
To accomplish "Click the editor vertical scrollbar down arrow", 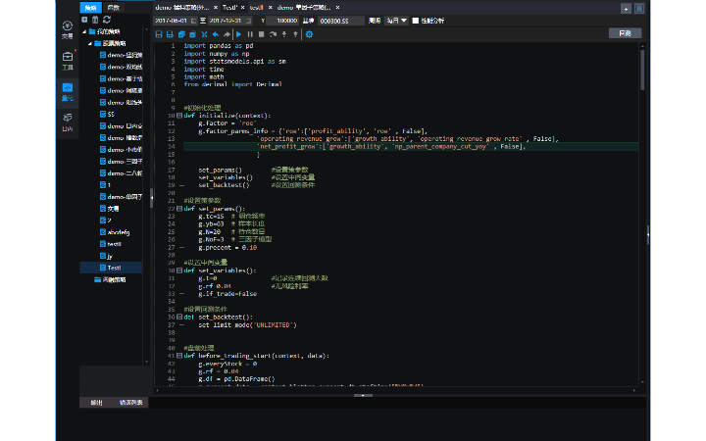I will pos(642,382).
